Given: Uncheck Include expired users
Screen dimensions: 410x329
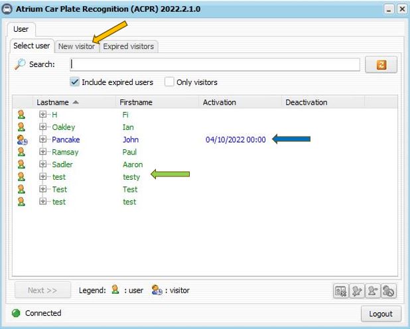Looking at the screenshot, I should pyautogui.click(x=74, y=82).
